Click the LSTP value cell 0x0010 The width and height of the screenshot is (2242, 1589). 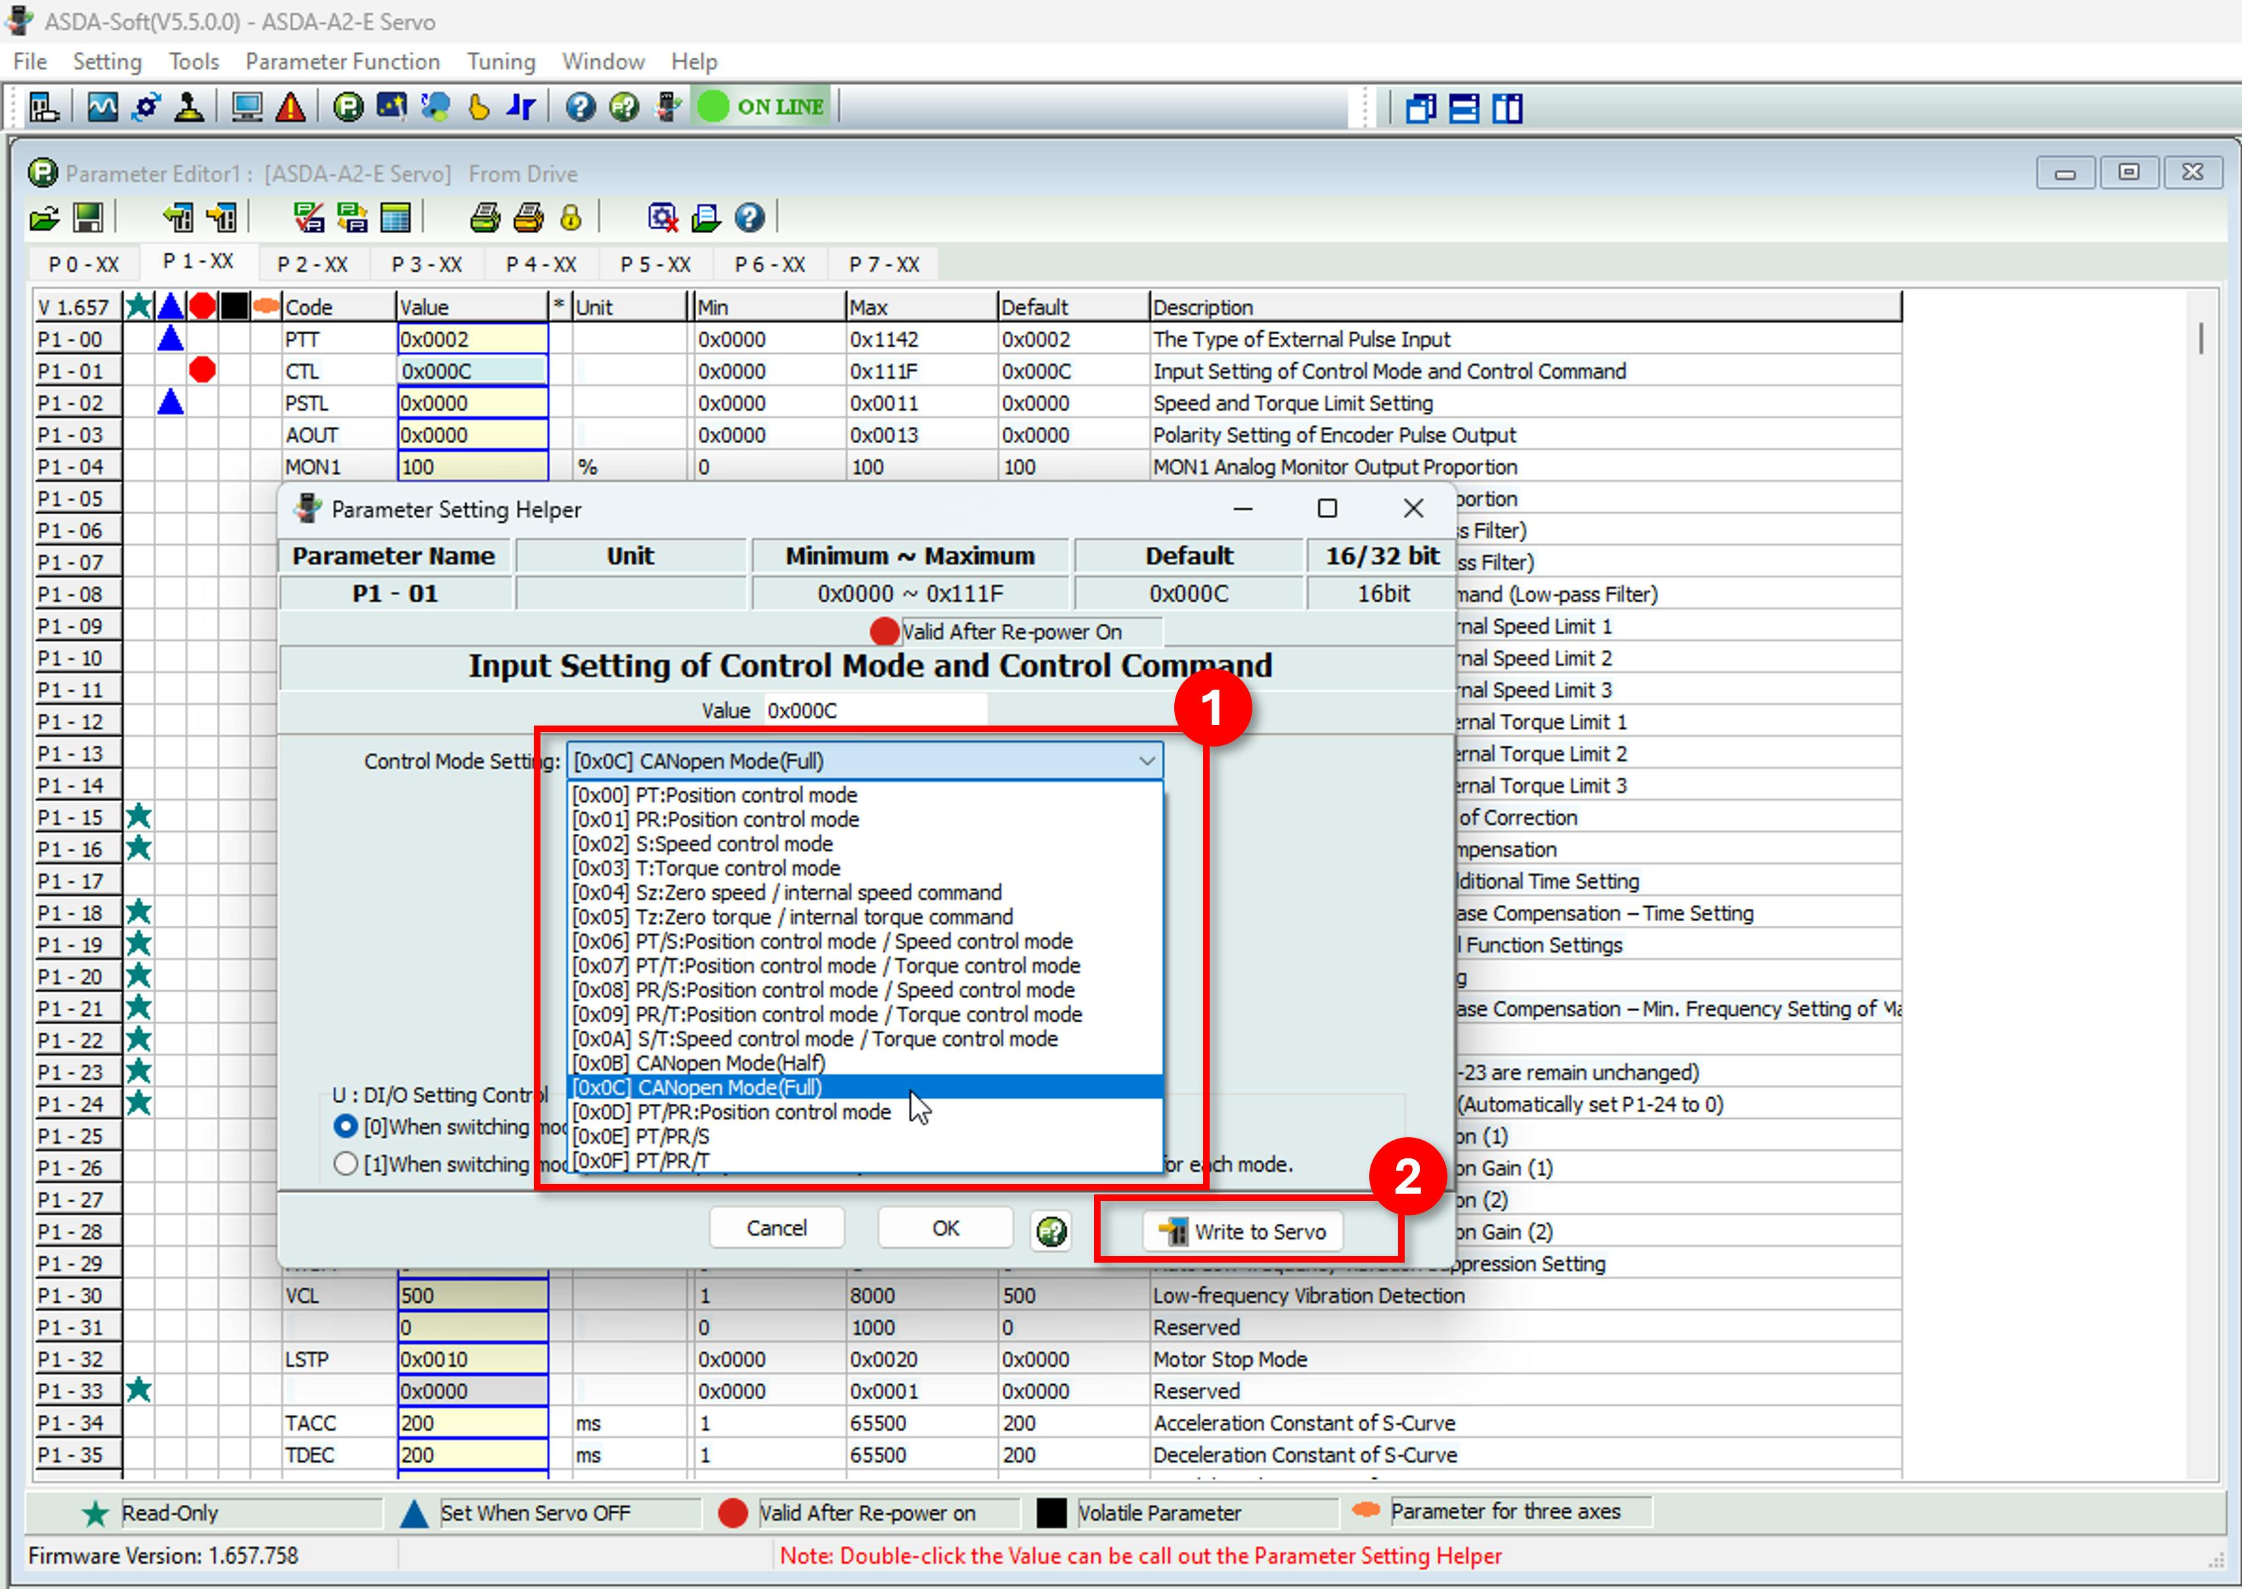[x=473, y=1359]
